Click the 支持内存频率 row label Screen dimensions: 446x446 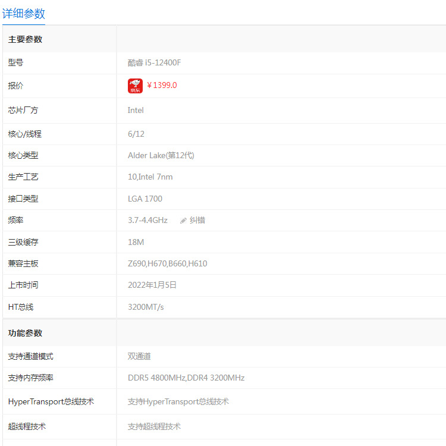click(x=31, y=378)
